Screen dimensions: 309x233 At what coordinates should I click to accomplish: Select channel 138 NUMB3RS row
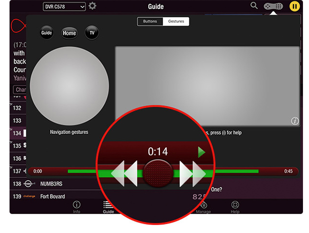coord(55,184)
